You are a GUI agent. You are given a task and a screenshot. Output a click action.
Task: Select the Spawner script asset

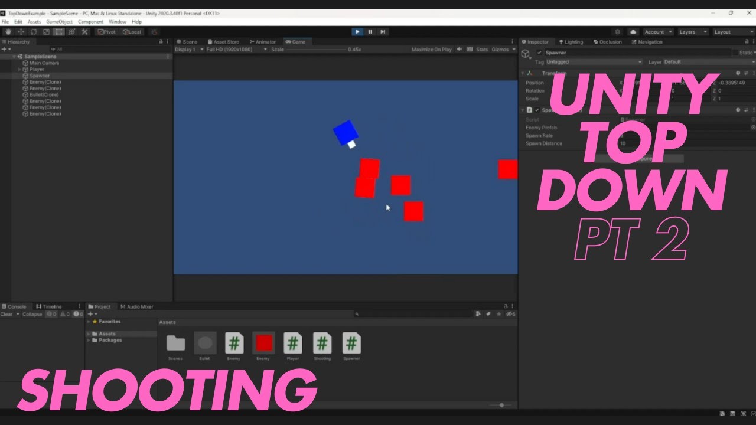351,345
